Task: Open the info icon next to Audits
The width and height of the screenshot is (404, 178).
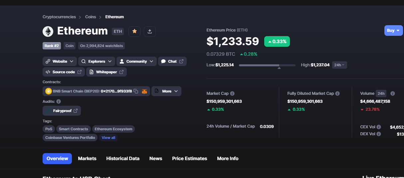Action: [59, 101]
